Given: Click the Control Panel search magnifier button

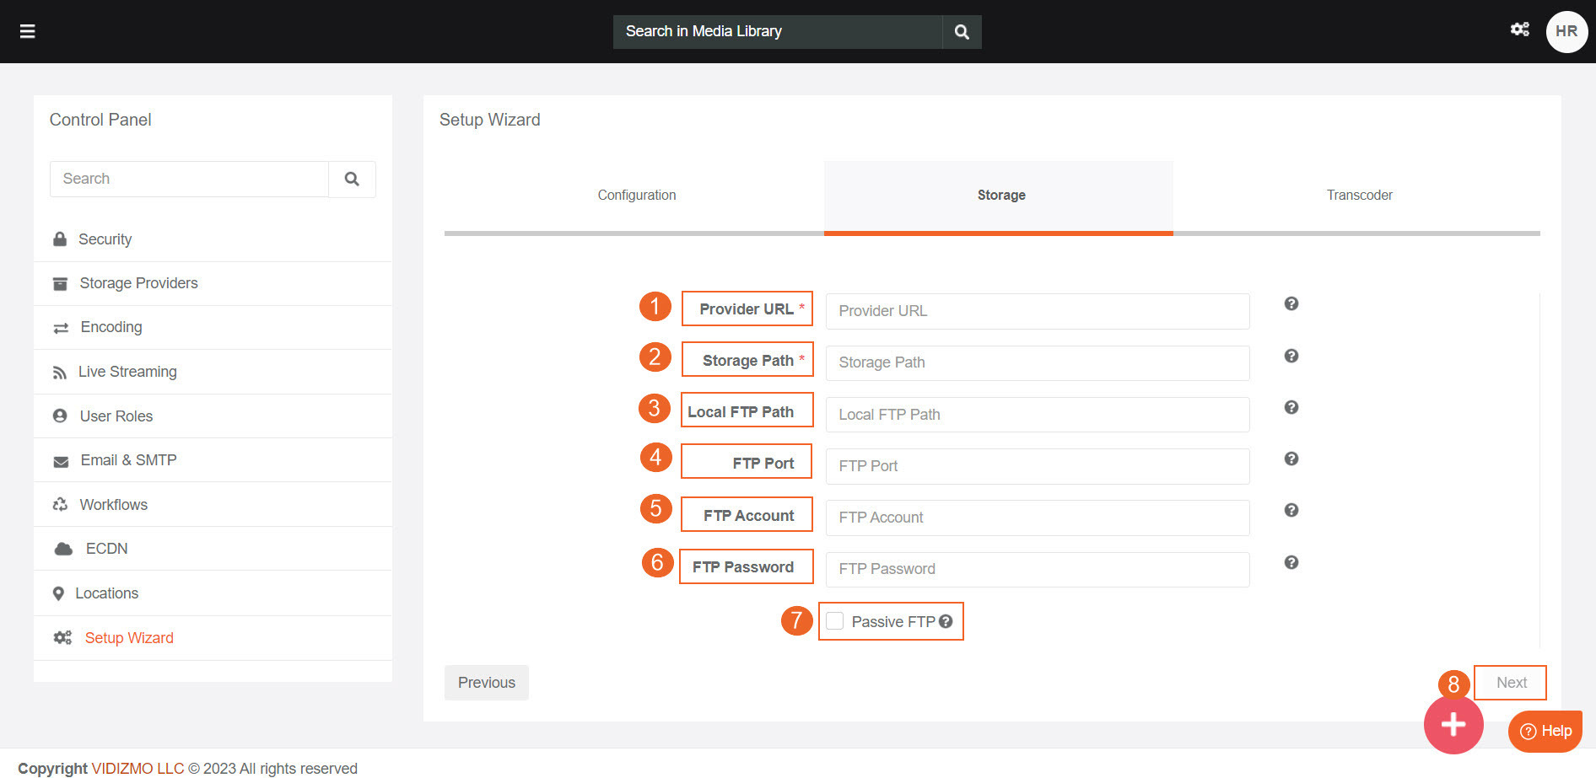Looking at the screenshot, I should point(352,179).
